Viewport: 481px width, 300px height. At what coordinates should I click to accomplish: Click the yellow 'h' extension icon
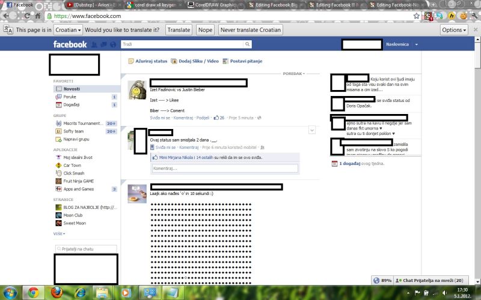pos(452,16)
